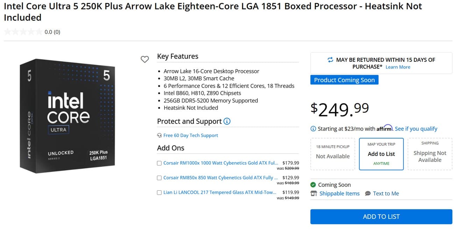This screenshot has height=235, width=459.
Task: Check the Corsair RM850x add-on checkbox
Action: click(160, 178)
